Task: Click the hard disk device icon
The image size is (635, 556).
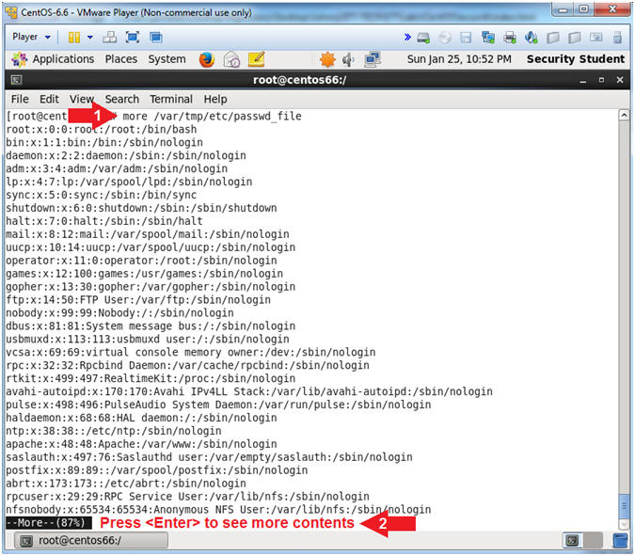Action: [x=423, y=38]
